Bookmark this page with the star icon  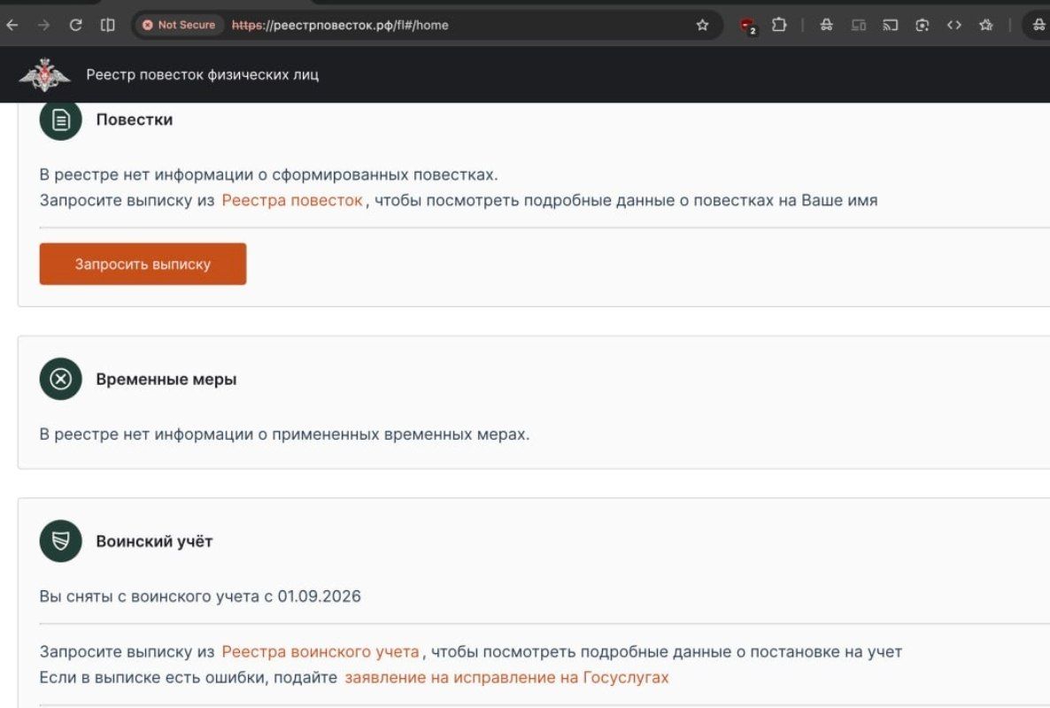click(702, 26)
